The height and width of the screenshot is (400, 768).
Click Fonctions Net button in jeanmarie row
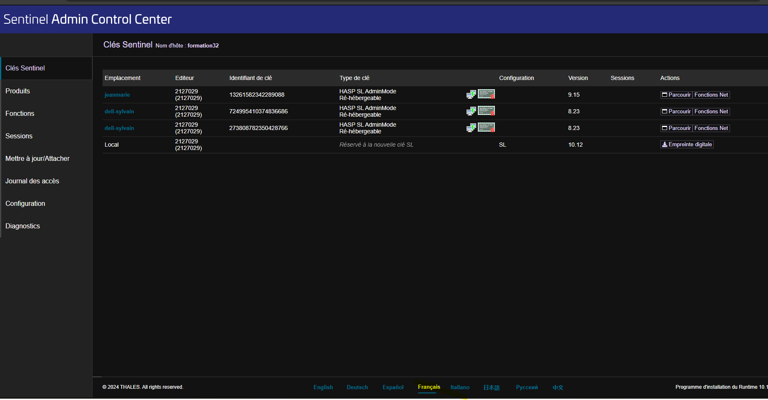(711, 95)
